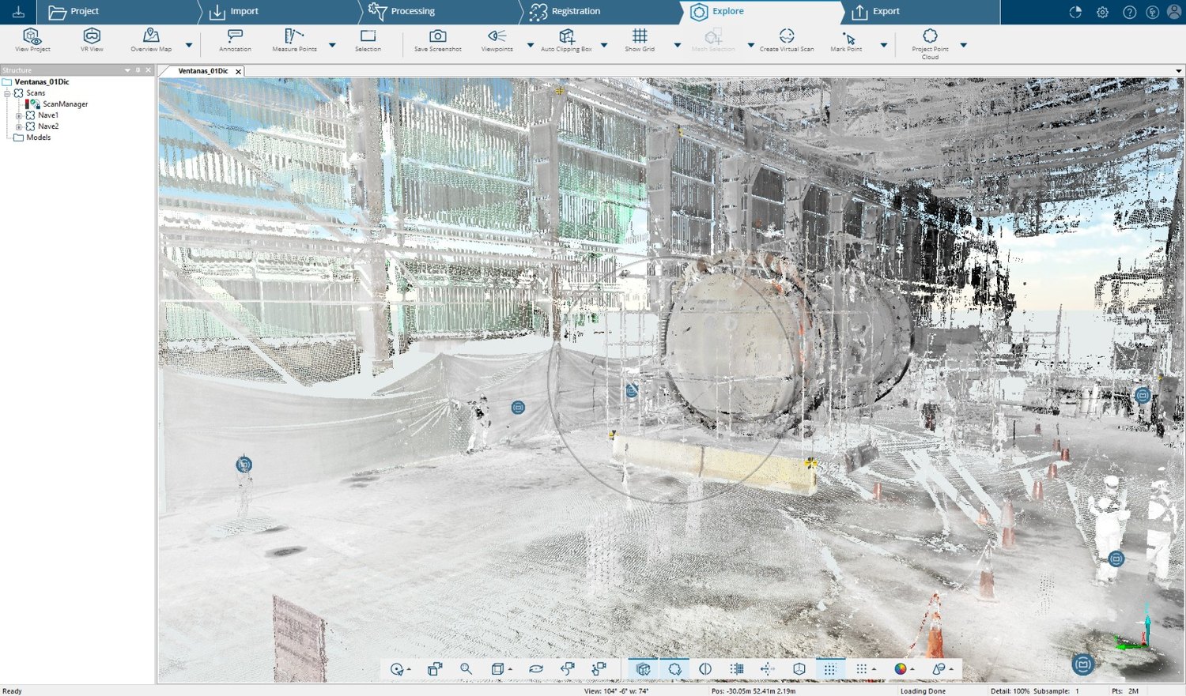1186x696 pixels.
Task: Click the magnifier zoom icon in view toolbar
Action: (466, 669)
